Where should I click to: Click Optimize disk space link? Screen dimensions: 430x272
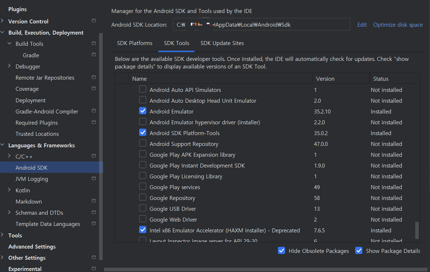pos(398,24)
